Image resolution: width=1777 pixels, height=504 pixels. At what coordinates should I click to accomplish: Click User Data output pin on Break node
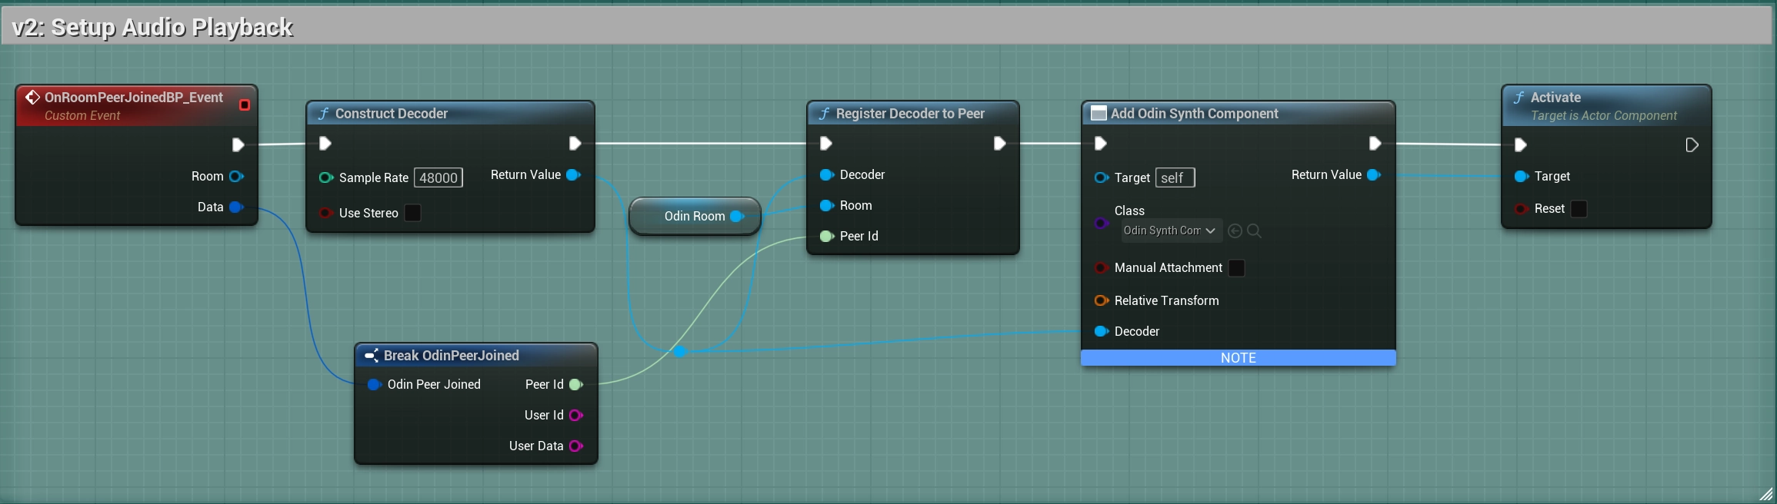(575, 446)
